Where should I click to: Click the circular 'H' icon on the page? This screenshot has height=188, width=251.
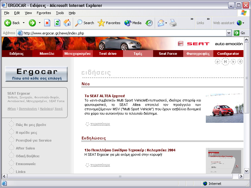point(225,61)
